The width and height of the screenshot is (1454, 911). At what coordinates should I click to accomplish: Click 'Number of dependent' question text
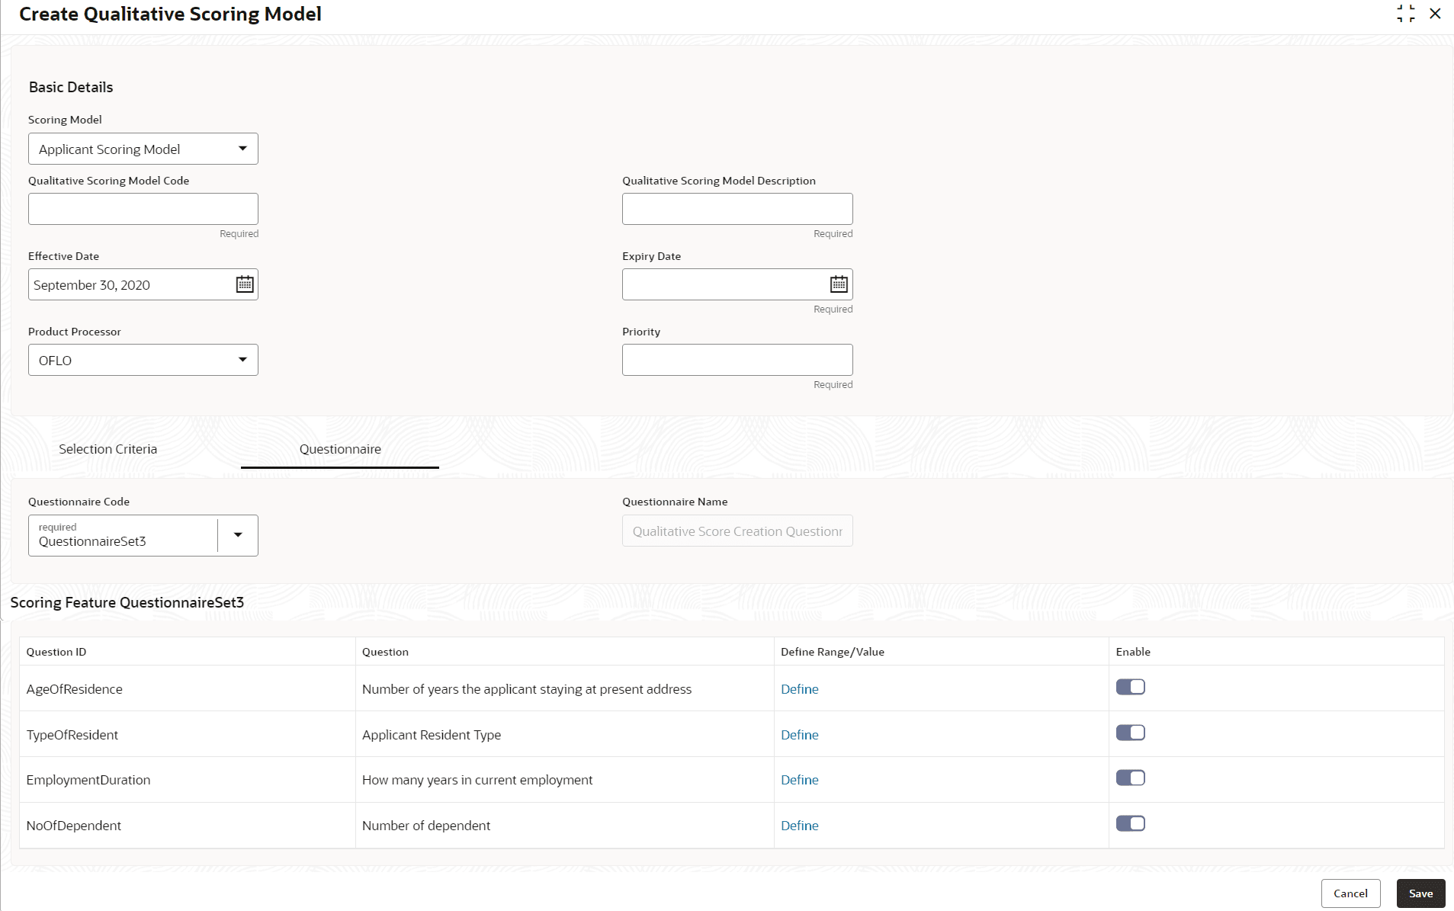pos(426,826)
